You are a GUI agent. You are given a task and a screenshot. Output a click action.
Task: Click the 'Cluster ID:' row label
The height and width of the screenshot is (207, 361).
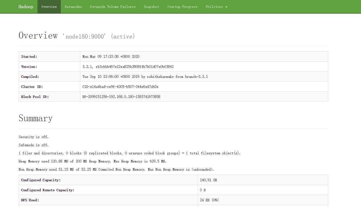[x=32, y=87]
